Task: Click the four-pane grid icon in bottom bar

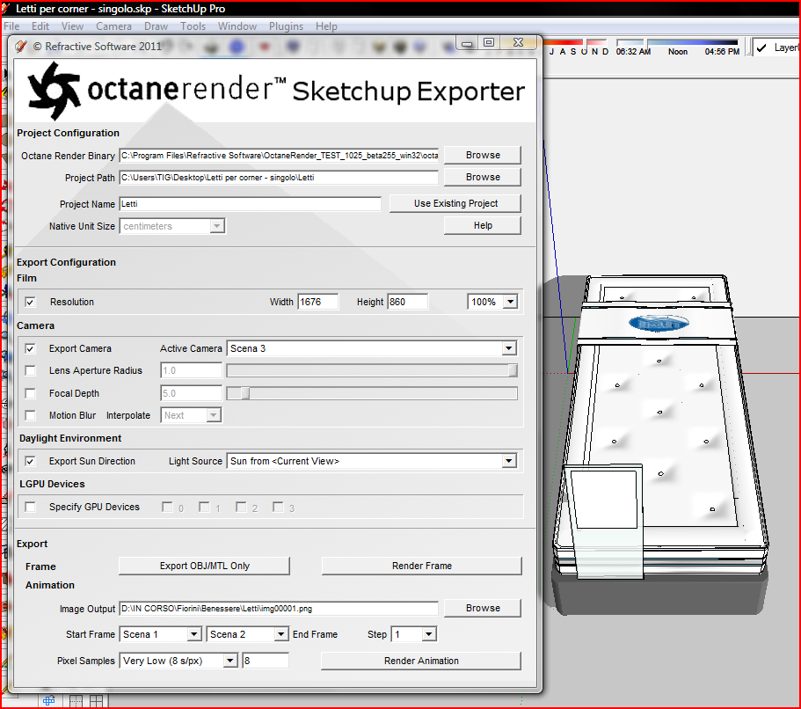Action: (96, 701)
